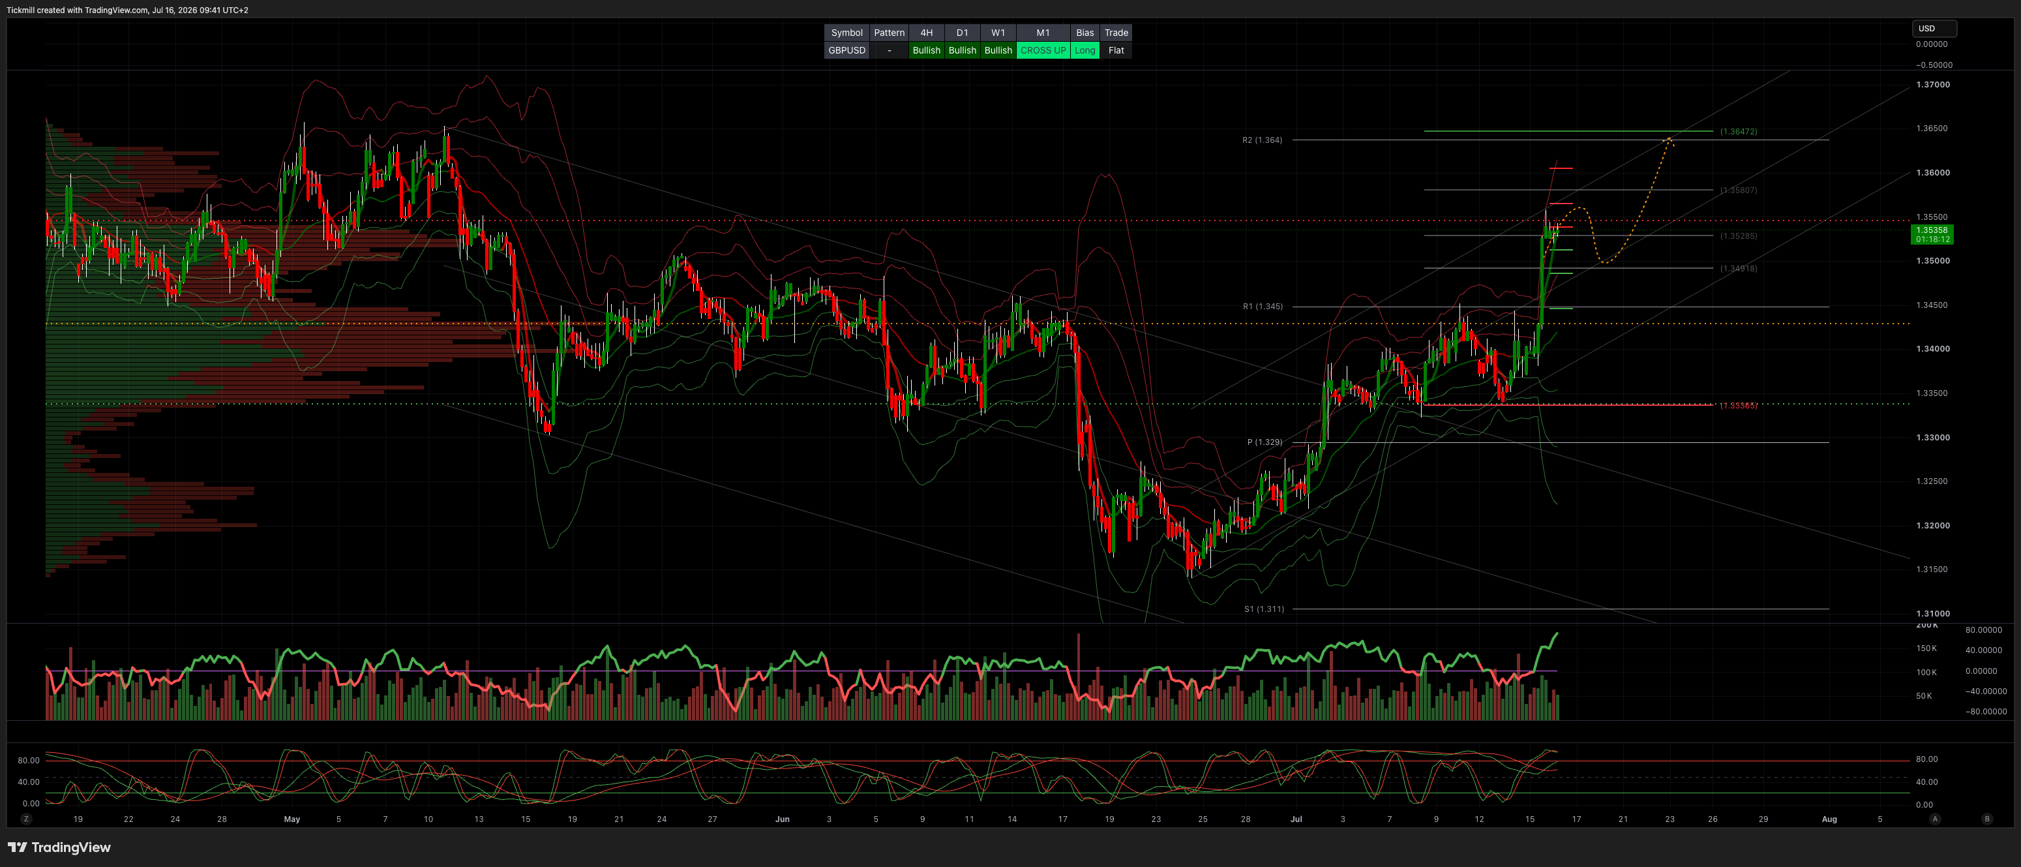
Task: Click the Flat trade cell
Action: pos(1116,50)
